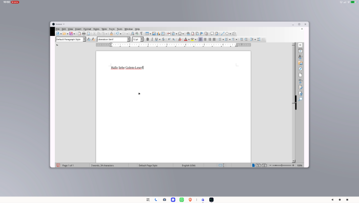Click the word count in status bar
The image size is (359, 203).
coord(103,165)
